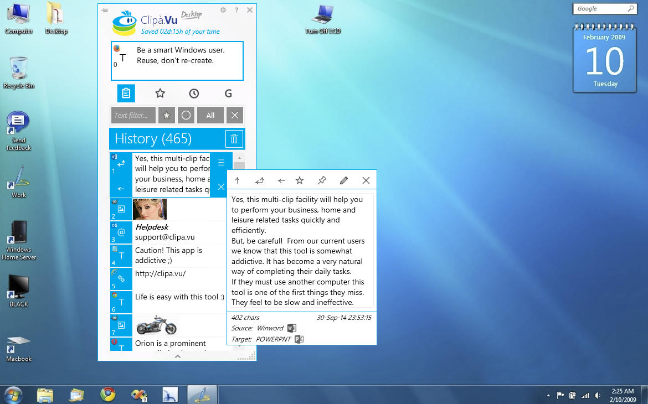Select the woman portrait image clip
This screenshot has height=404, width=648.
150,209
